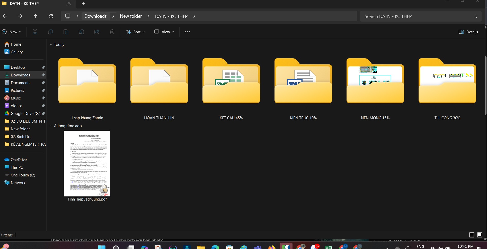Viewport: 487px width, 249px height.
Task: Click the Copy icon in toolbar
Action: (50, 32)
